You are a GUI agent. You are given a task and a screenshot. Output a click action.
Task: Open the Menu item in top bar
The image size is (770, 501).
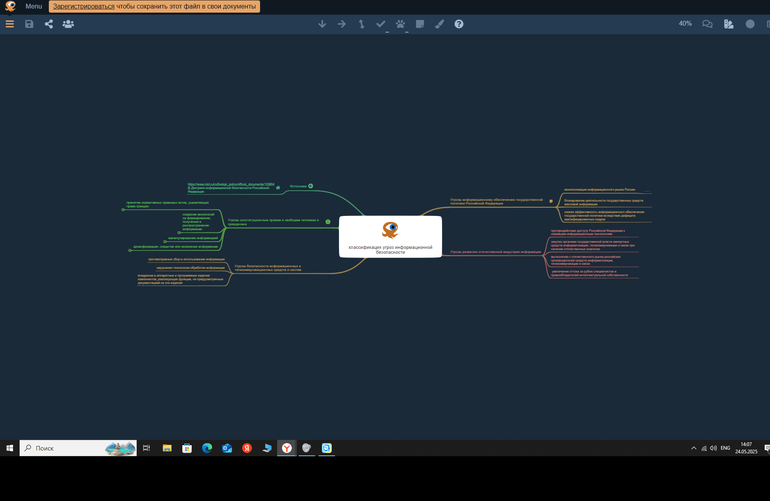34,7
